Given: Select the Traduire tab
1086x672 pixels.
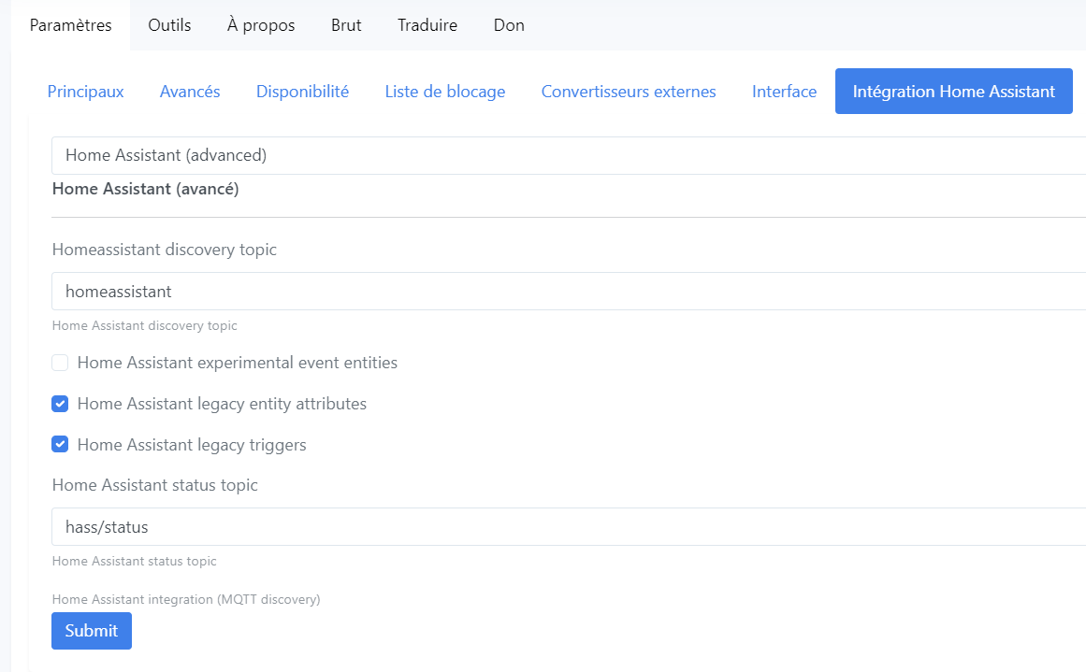Looking at the screenshot, I should click(x=427, y=25).
